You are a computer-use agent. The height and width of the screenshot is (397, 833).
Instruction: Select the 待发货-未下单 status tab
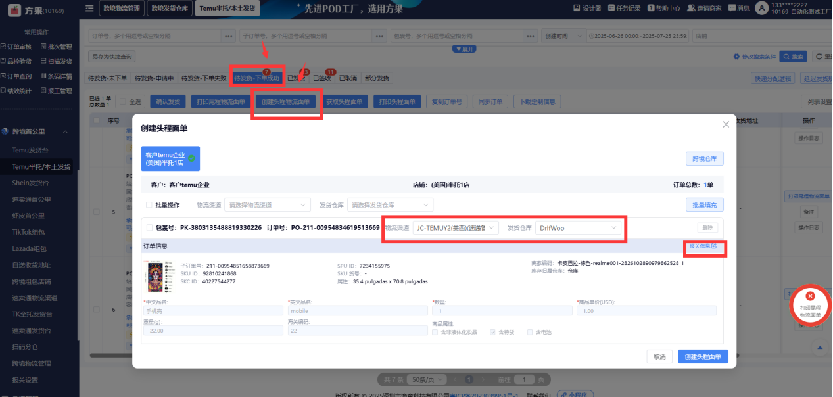tap(108, 78)
